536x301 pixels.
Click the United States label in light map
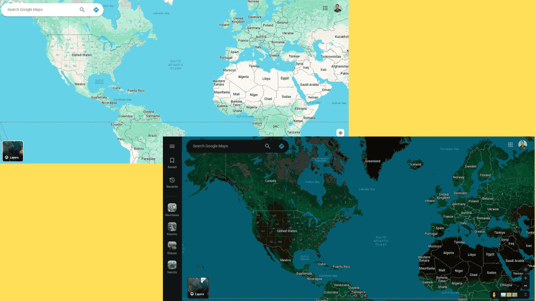82,55
